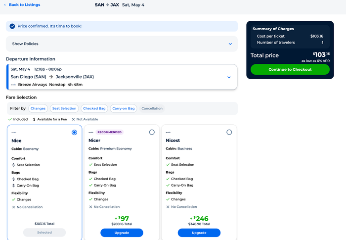Click the Back to Listings arrow icon
The width and height of the screenshot is (346, 240).
[x=5, y=4]
